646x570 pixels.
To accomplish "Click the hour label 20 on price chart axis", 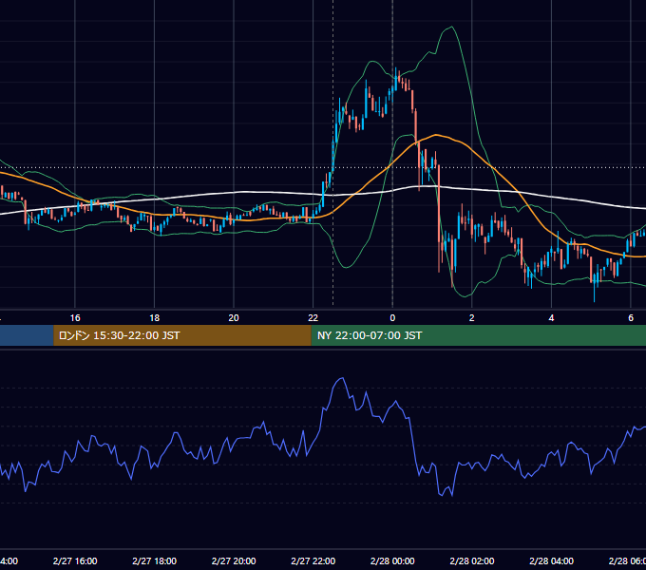I will tap(234, 318).
